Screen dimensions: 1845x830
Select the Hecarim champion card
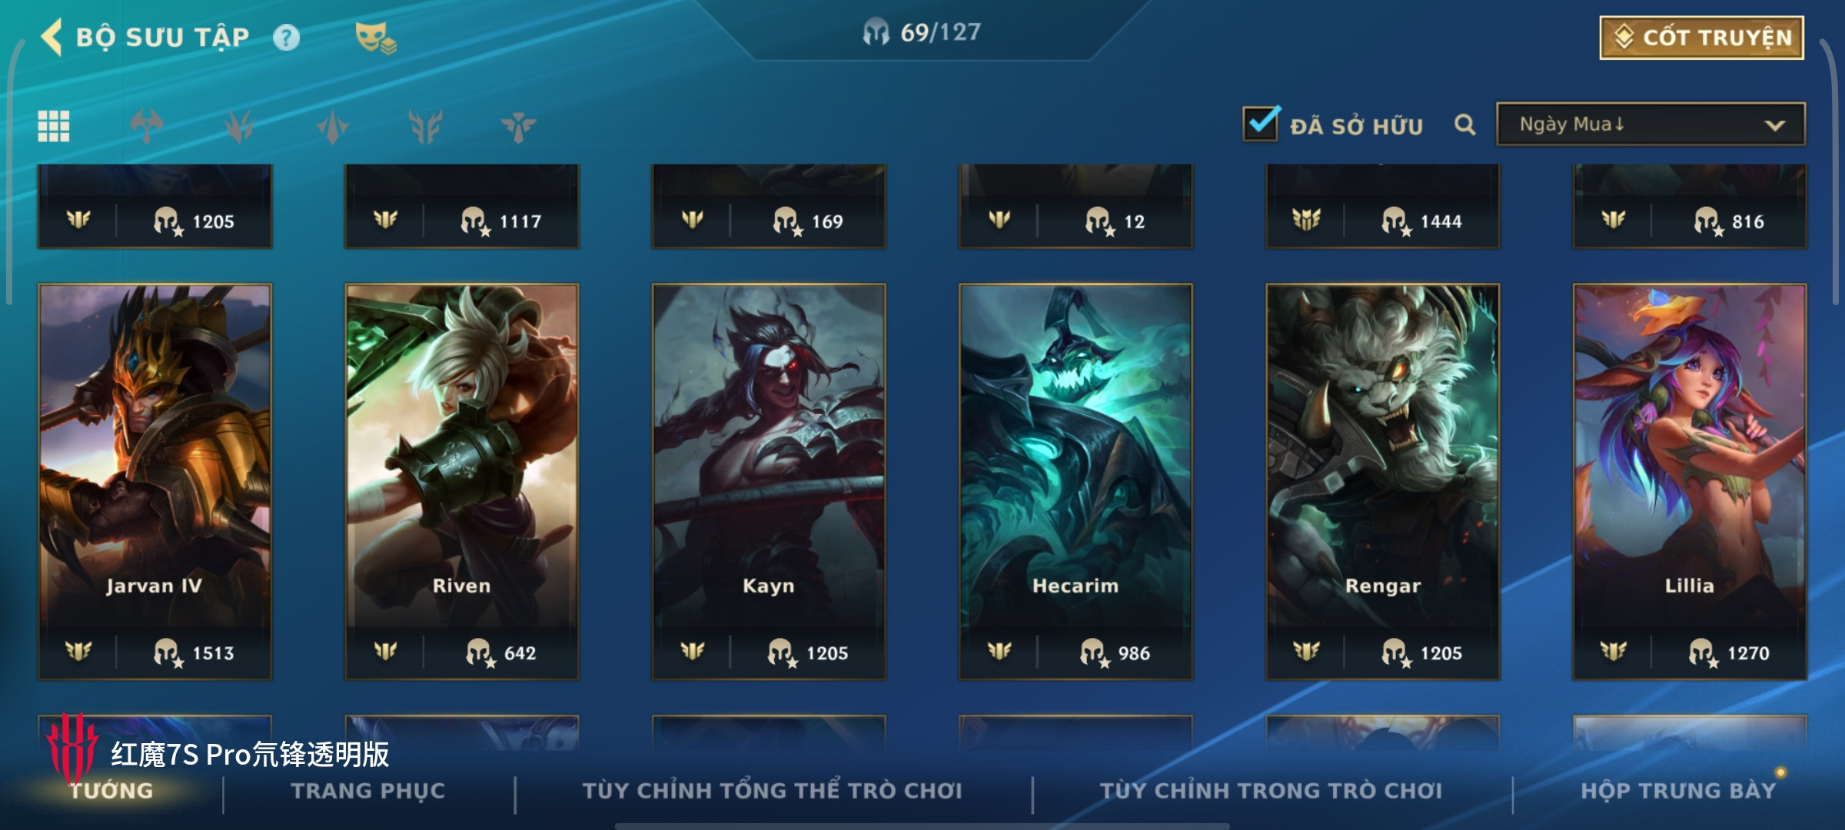pyautogui.click(x=1075, y=482)
